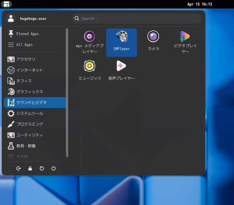This screenshot has width=234, height=205.
Task: Click the hogehoge-user avatar icon
Action: pyautogui.click(x=11, y=18)
